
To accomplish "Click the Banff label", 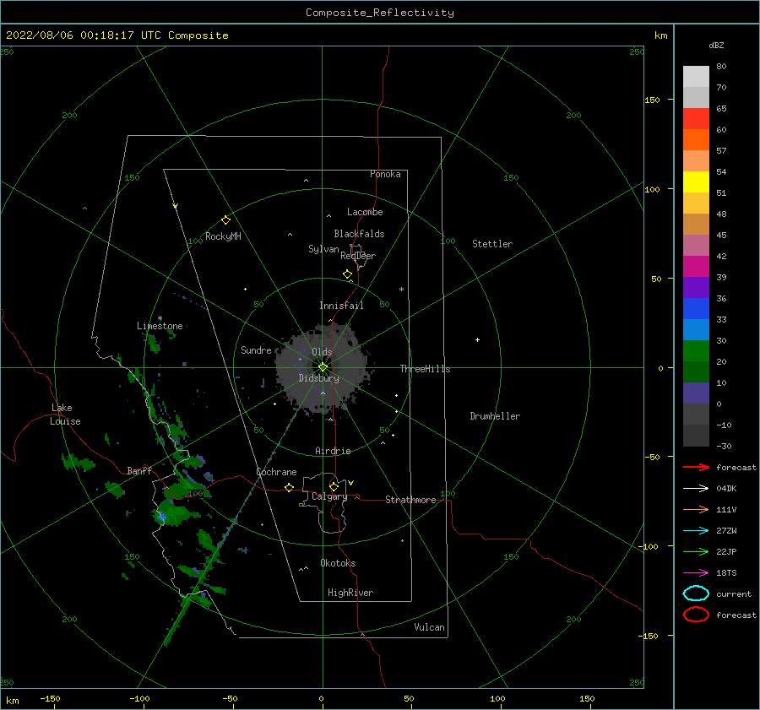I will click(x=139, y=470).
